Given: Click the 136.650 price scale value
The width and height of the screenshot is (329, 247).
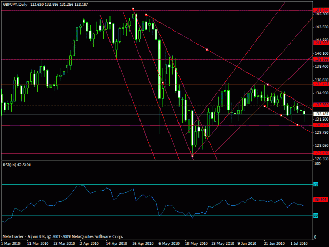Looking at the screenshot, I should 322,80.
